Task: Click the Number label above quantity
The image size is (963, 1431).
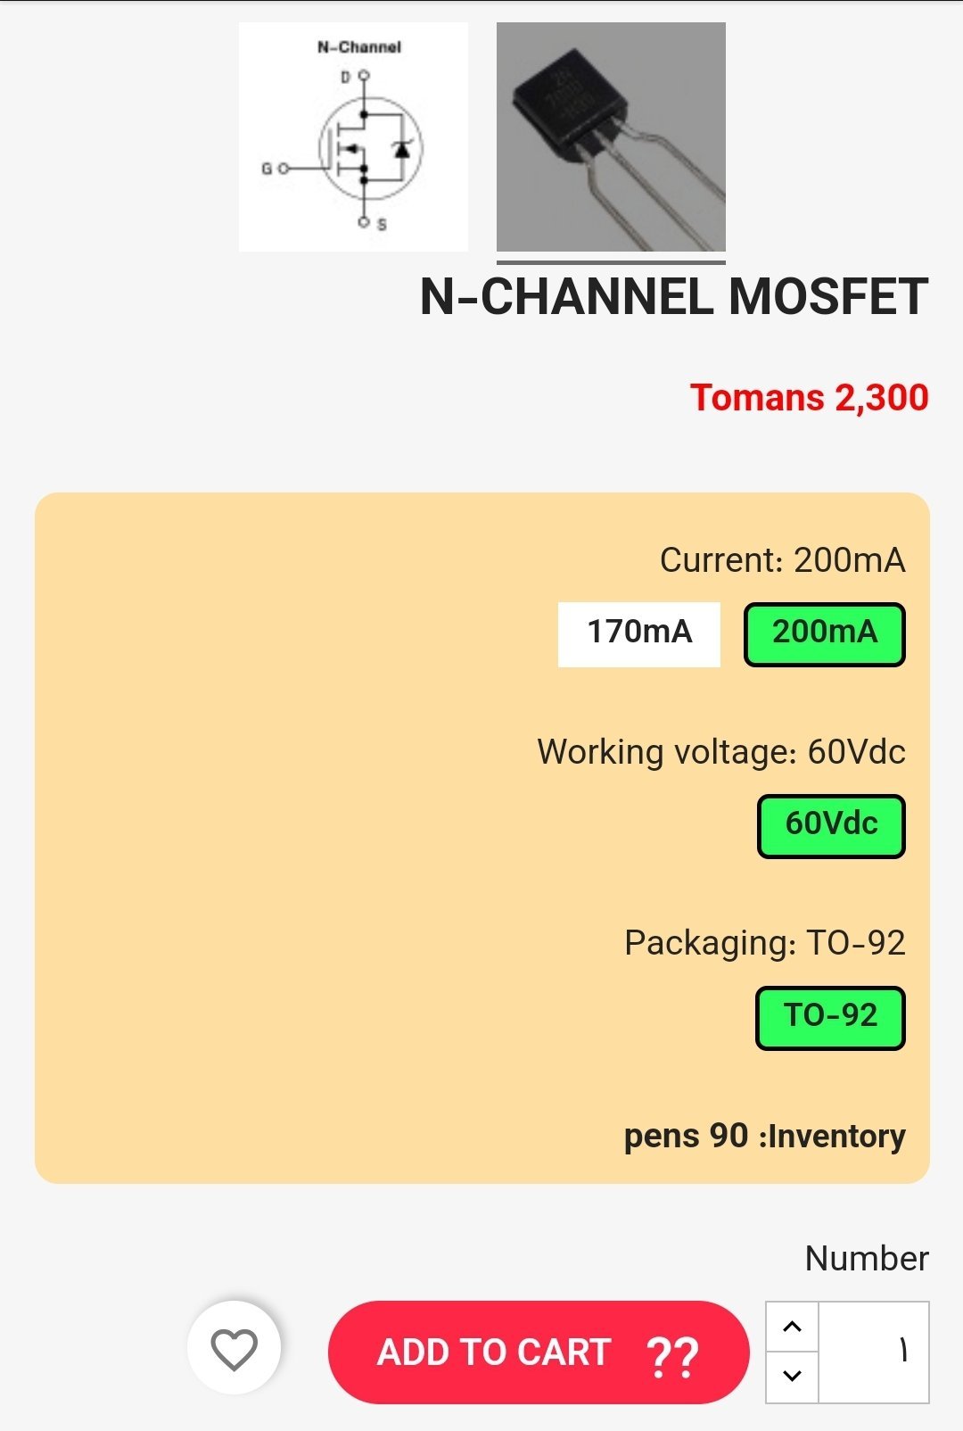Action: coord(867,1258)
